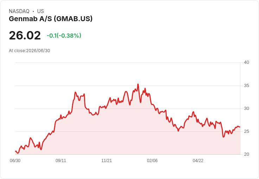The height and width of the screenshot is (179, 259).
Task: Click the Genmab A/S (GMAB.US) title
Action: pos(51,19)
